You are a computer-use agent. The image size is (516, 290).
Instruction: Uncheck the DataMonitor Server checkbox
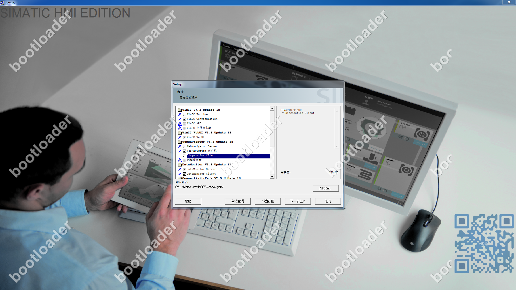(184, 169)
